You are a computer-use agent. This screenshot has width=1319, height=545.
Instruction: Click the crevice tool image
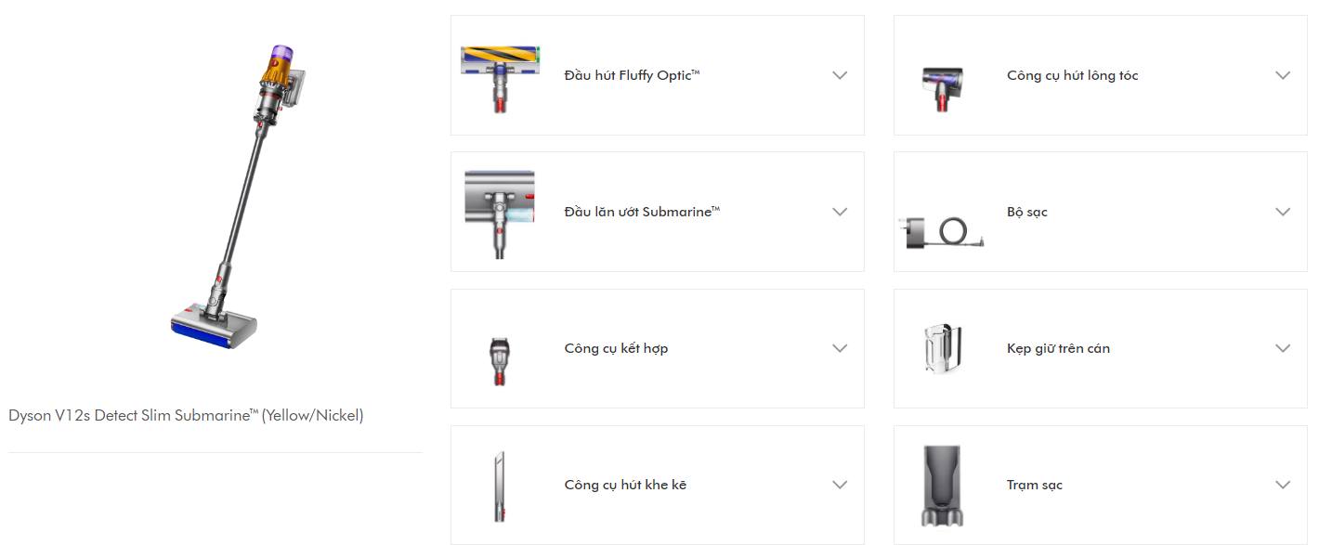500,486
